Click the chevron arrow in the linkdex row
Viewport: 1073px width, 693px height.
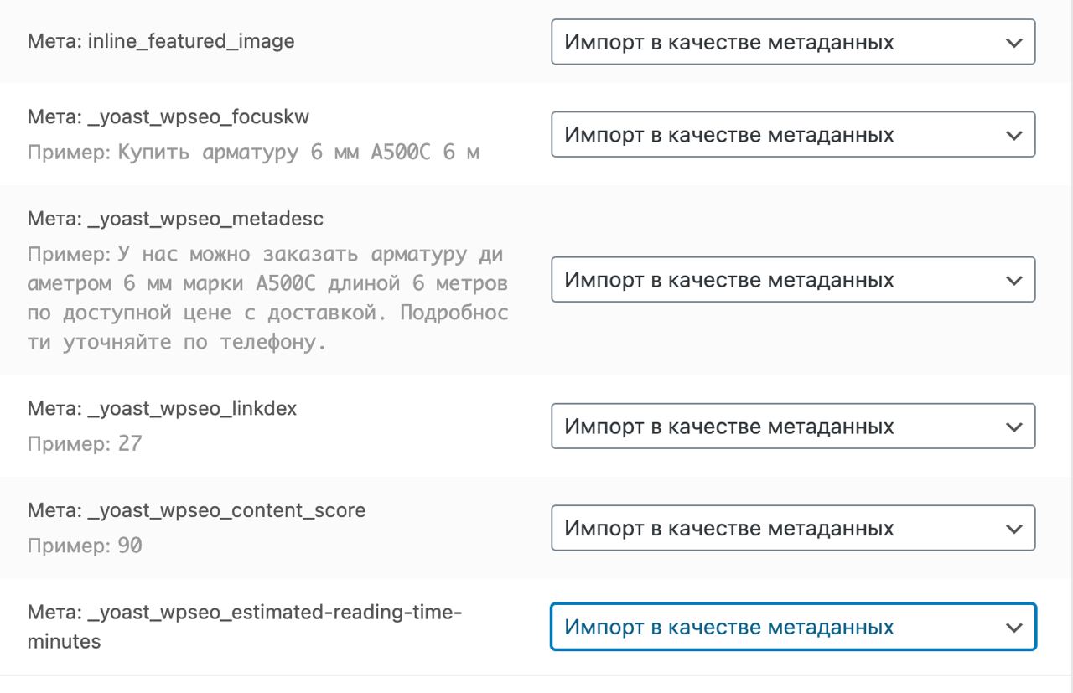pos(1013,427)
